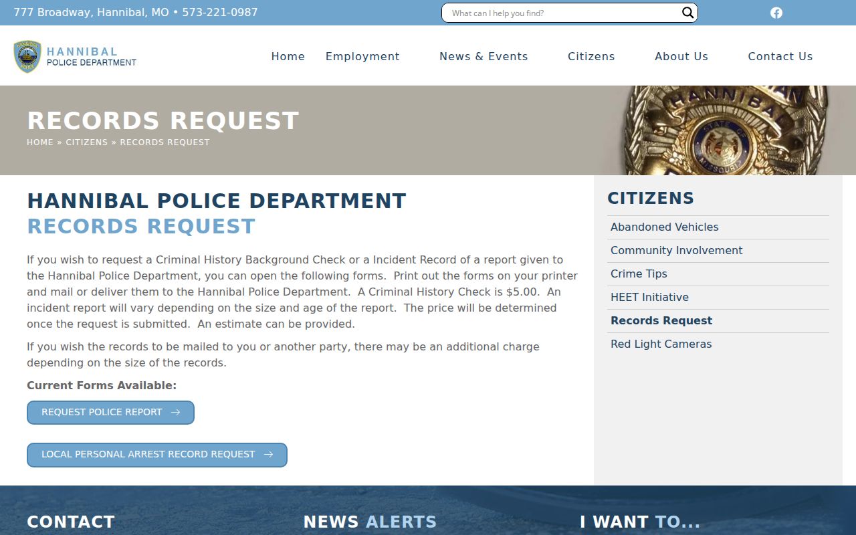Open the News & Events menu
This screenshot has width=856, height=535.
tap(484, 56)
